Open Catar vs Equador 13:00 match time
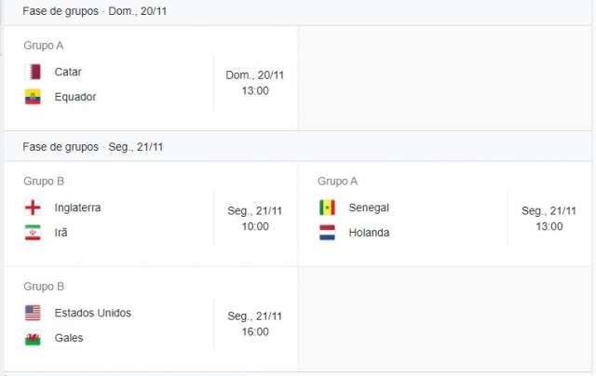 point(255,90)
